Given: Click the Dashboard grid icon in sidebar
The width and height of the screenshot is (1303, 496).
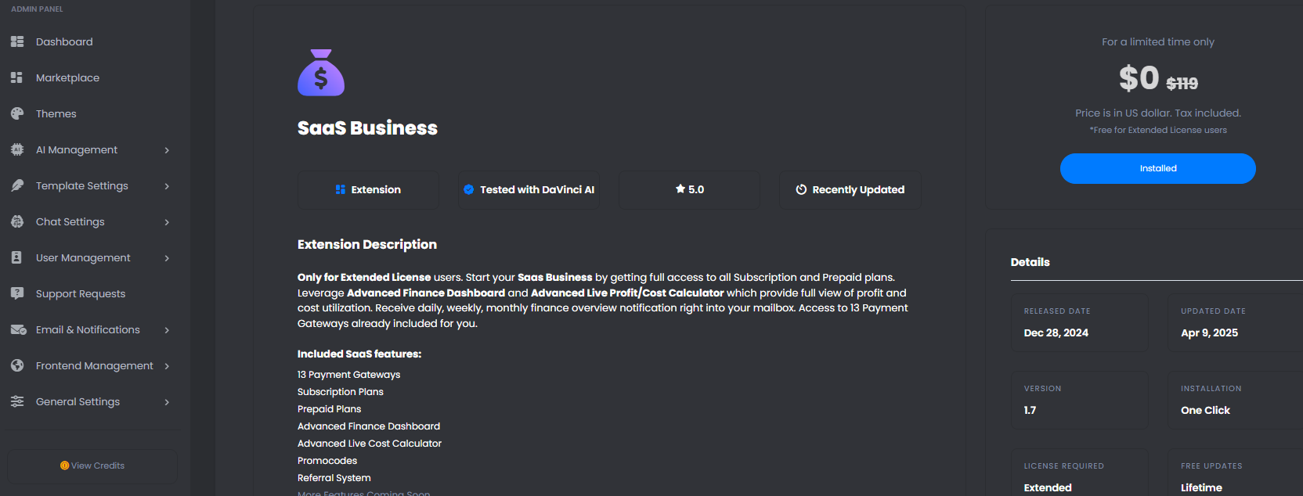Looking at the screenshot, I should click(x=17, y=41).
